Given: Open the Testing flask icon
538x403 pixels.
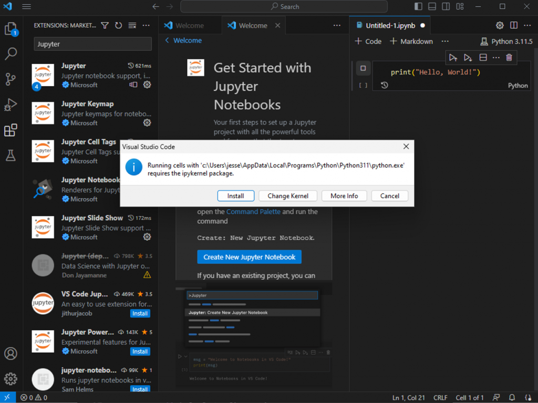Looking at the screenshot, I should [11, 156].
